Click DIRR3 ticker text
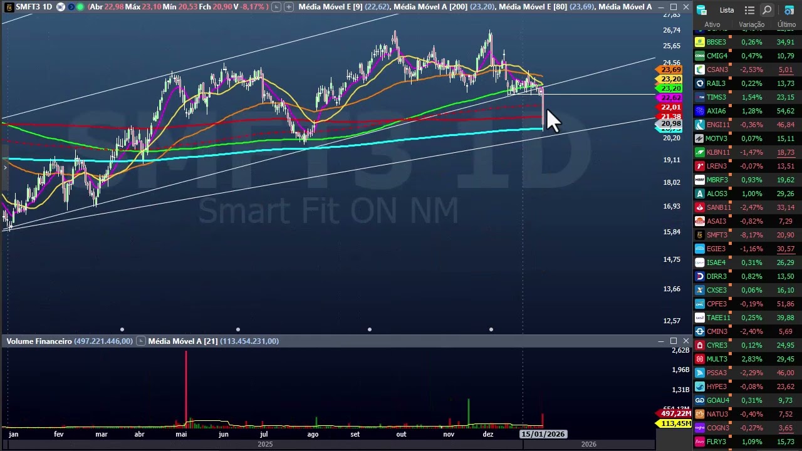Image resolution: width=802 pixels, height=451 pixels. tap(717, 276)
